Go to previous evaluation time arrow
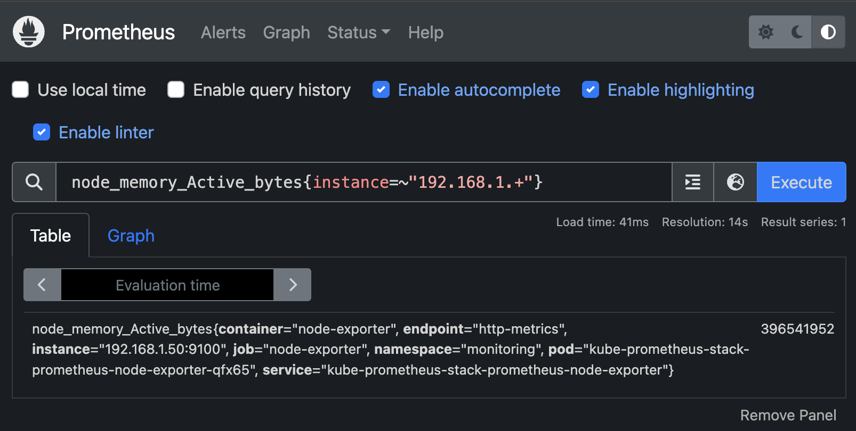 (42, 285)
